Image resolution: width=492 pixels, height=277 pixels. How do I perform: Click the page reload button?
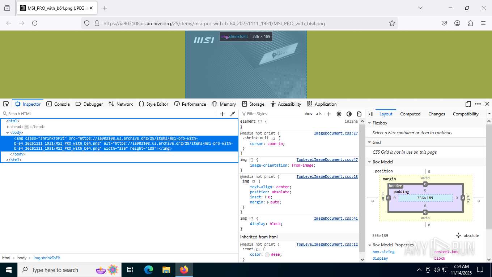point(35,23)
